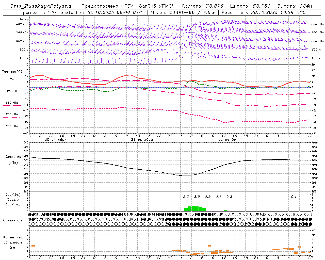Click the provider text ФГБУ "ЗапСиб УГМС"
This screenshot has width=325, height=260.
147,6
